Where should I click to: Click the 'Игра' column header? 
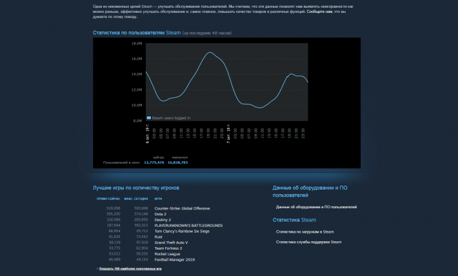pos(158,199)
